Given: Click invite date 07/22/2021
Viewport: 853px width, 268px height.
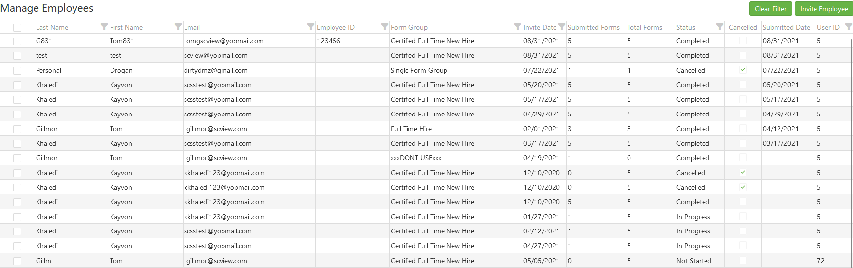Looking at the screenshot, I should click(541, 70).
